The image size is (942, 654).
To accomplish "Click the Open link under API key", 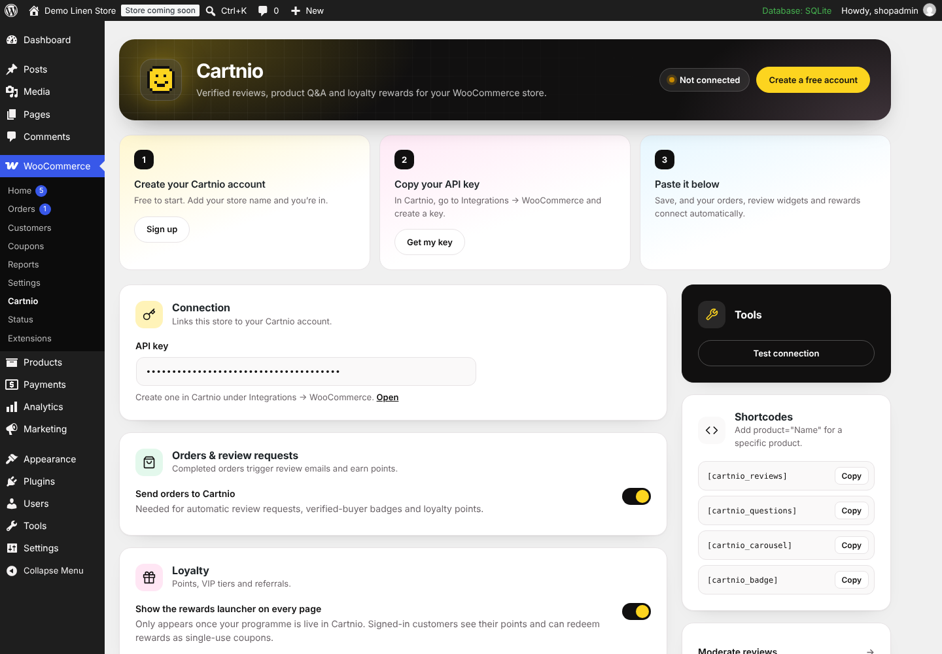I will click(387, 398).
